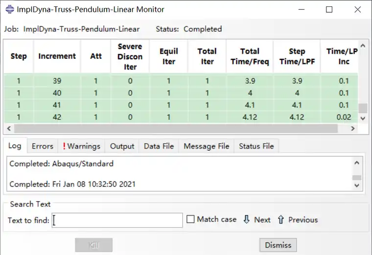Click the table's scroll right arrow

click(353, 128)
